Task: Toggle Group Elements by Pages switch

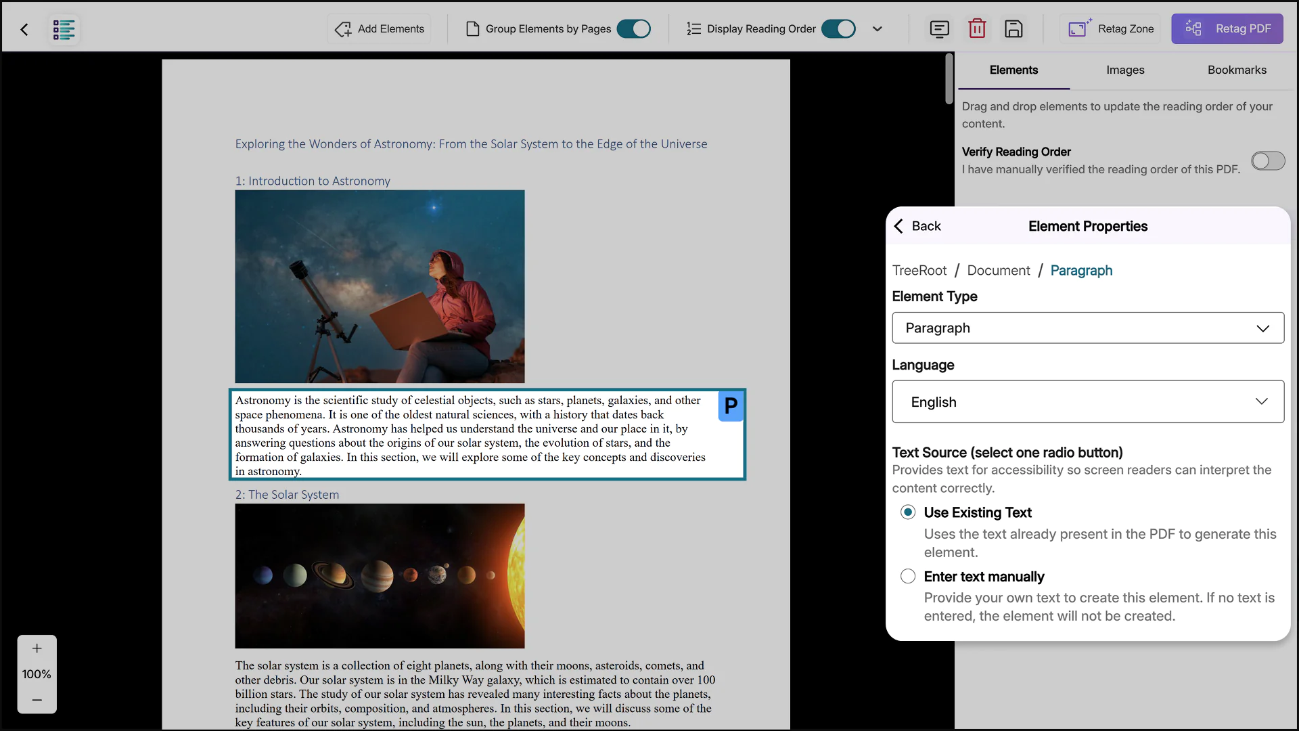Action: pos(633,29)
